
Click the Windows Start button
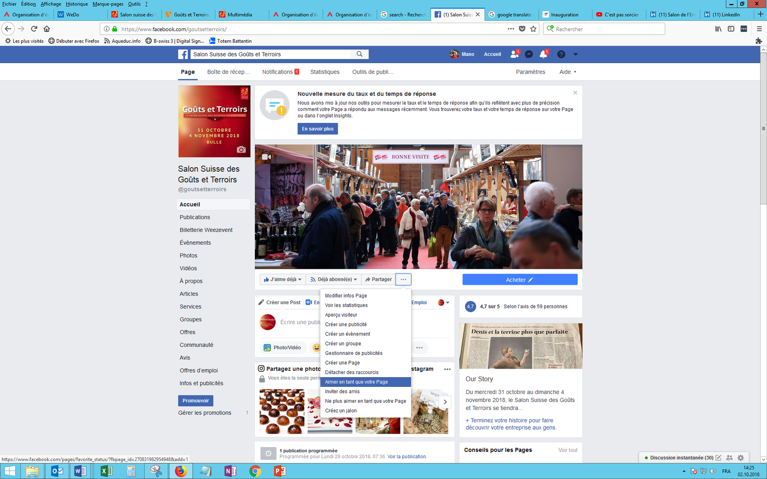[10, 471]
